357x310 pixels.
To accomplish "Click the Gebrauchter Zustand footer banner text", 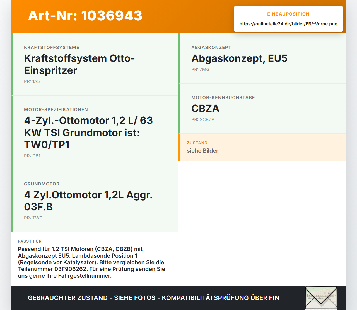I will 153,298.
